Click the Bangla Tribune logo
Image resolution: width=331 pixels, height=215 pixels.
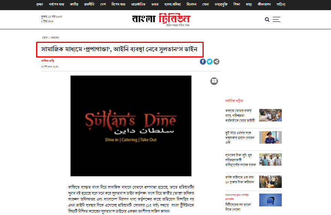point(161,18)
